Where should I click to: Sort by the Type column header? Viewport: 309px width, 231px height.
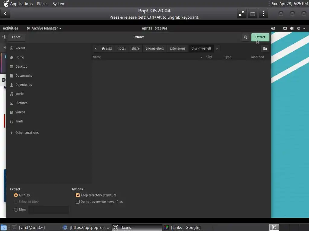228,57
